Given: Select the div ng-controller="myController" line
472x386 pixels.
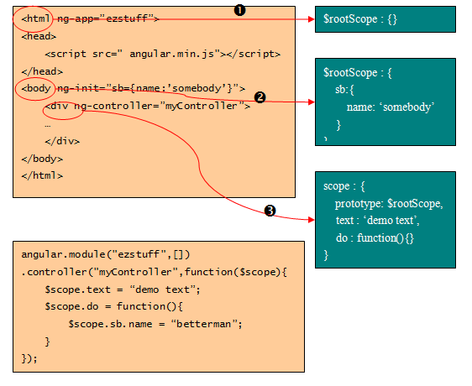Looking at the screenshot, I should [148, 106].
